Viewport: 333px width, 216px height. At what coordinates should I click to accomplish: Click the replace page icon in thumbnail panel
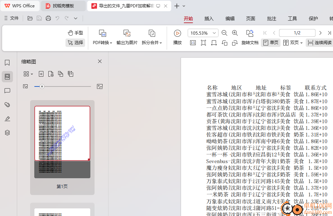coord(61,74)
